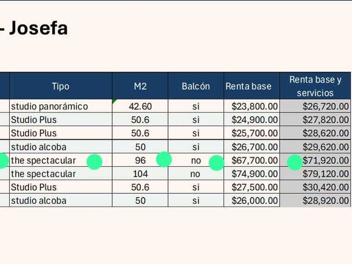
Task: Select the Renta base y servicios header
Action: click(315, 86)
